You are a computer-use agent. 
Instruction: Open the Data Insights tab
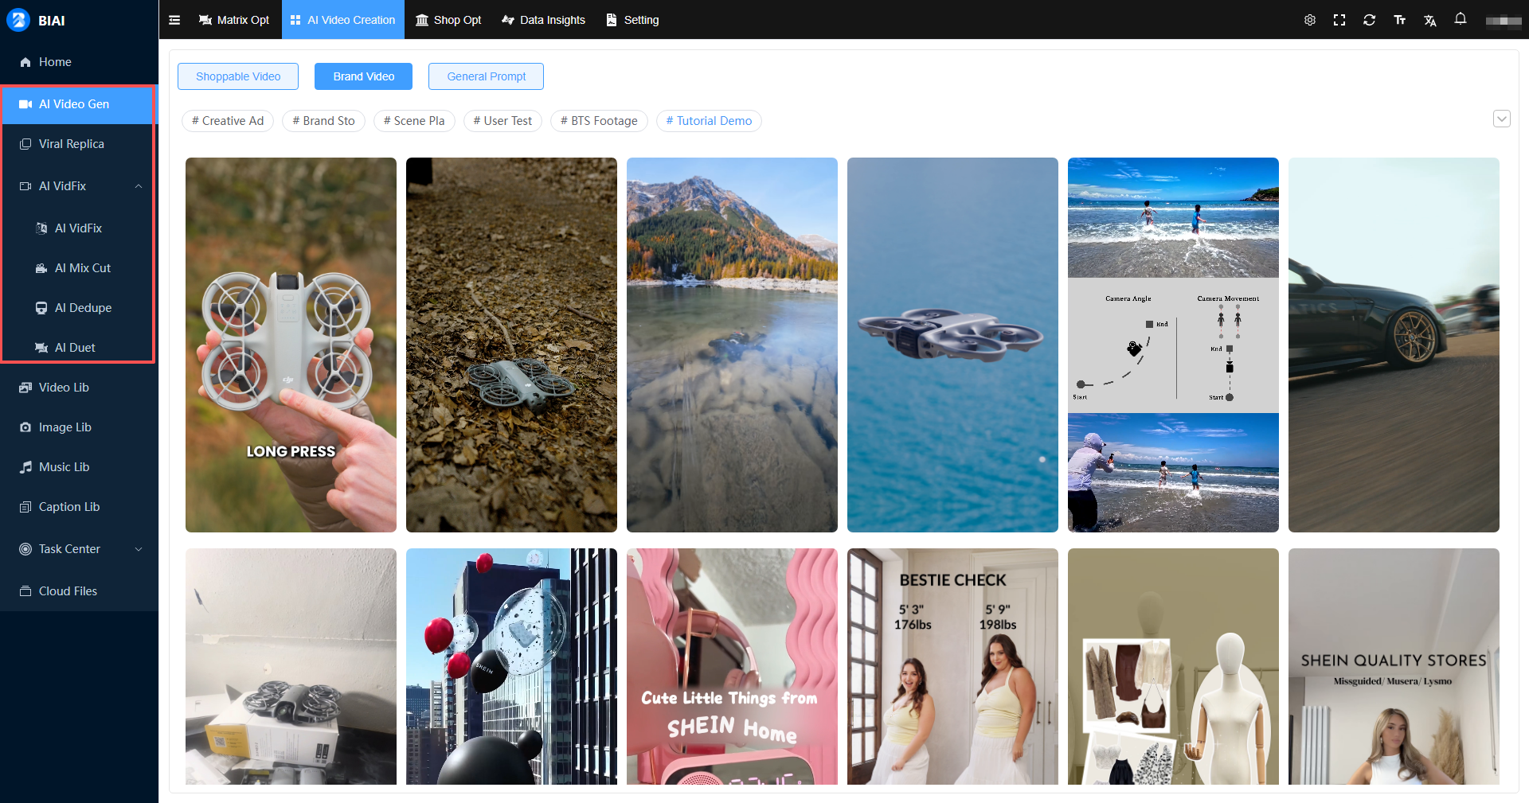tap(544, 20)
